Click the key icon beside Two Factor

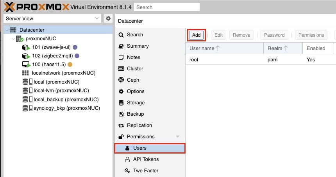click(x=127, y=171)
